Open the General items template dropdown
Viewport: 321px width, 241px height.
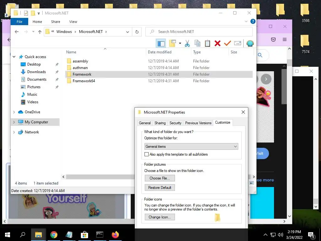(x=191, y=147)
